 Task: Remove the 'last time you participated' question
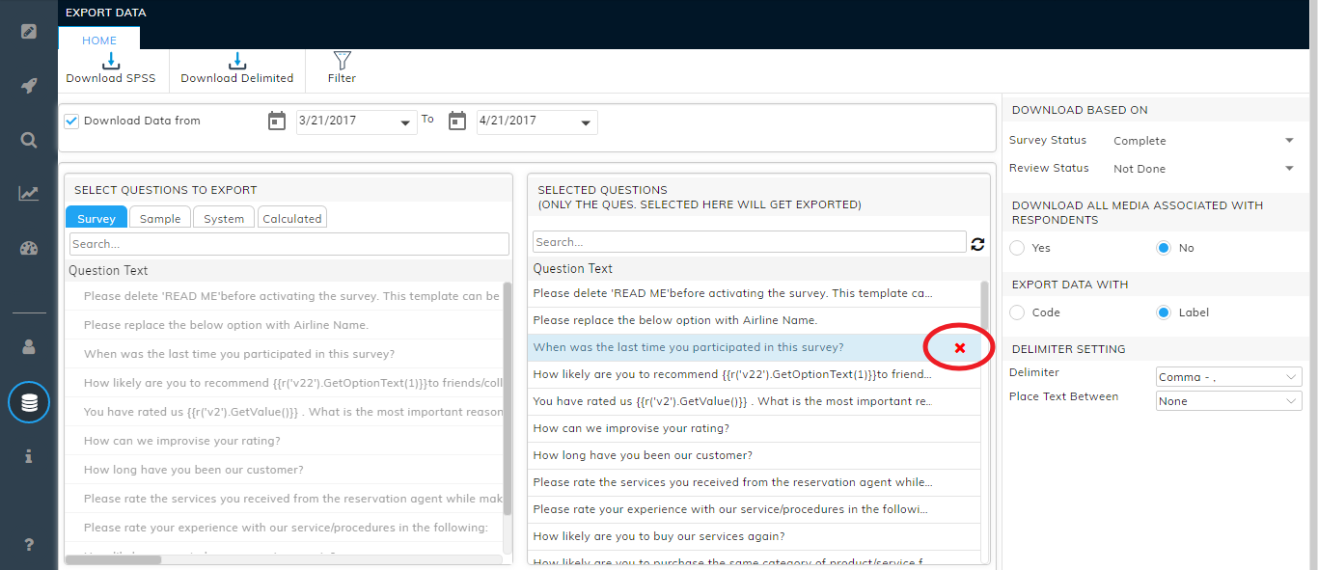(x=960, y=348)
